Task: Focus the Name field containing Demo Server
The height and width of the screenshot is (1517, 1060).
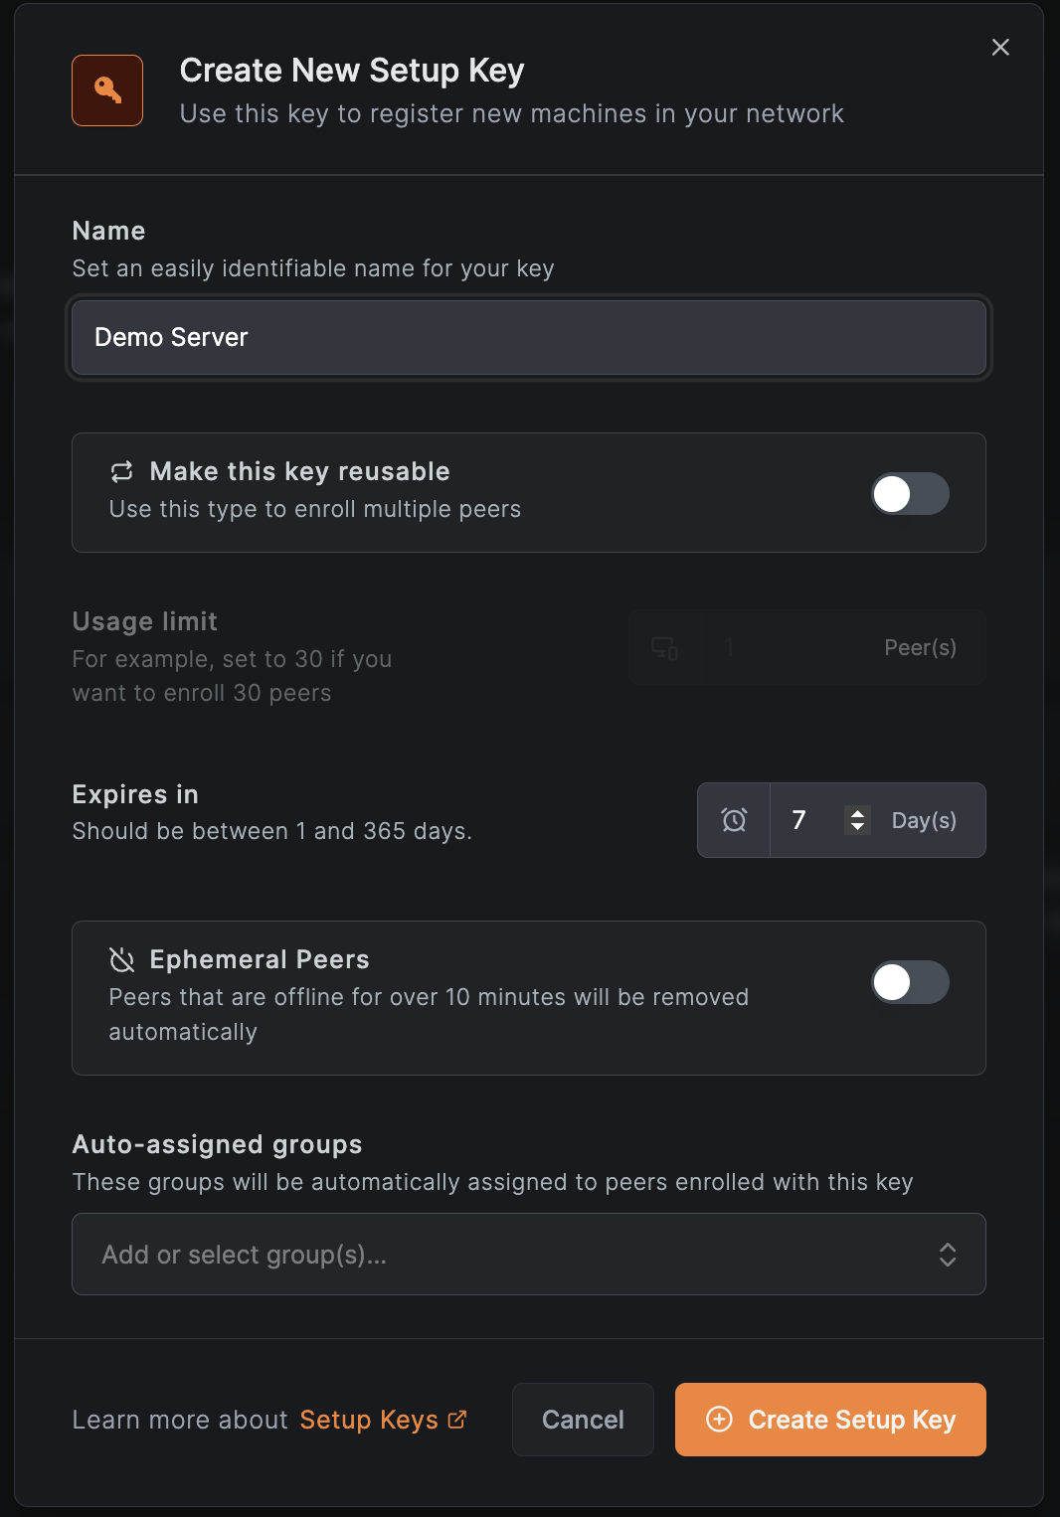Action: coord(529,338)
